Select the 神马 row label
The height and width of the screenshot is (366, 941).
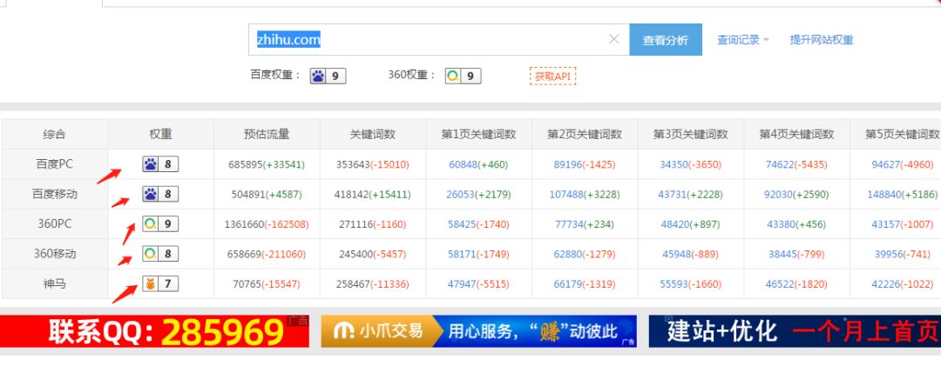click(55, 284)
